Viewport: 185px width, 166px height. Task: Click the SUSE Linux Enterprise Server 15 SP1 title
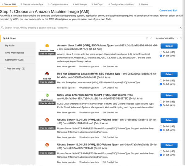pos(95,95)
